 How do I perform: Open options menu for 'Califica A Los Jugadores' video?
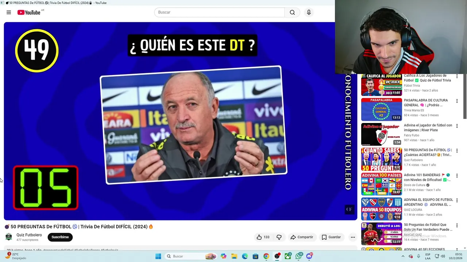tap(457, 76)
